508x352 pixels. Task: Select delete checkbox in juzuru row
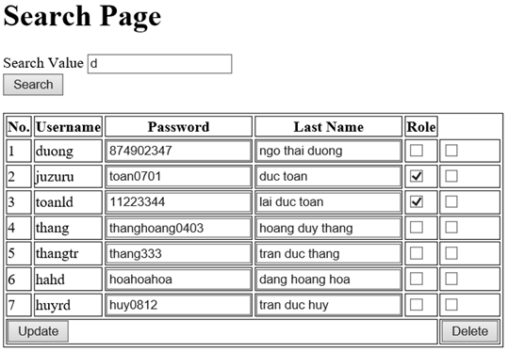pos(451,176)
